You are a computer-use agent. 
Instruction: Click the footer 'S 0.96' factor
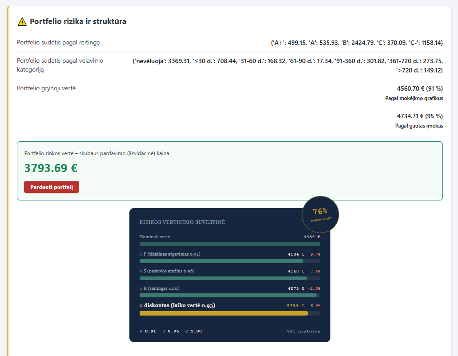[x=171, y=331]
